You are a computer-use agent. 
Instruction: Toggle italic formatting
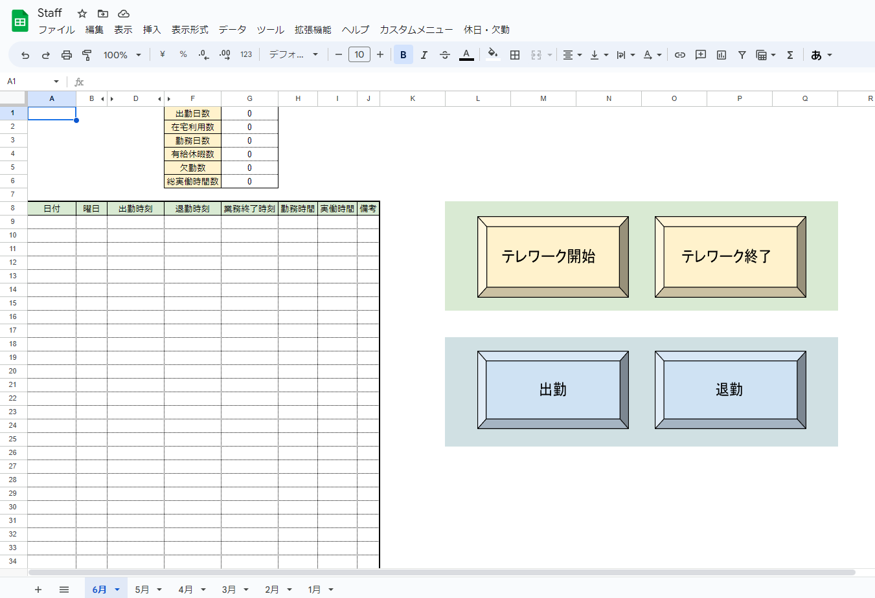[x=424, y=54]
